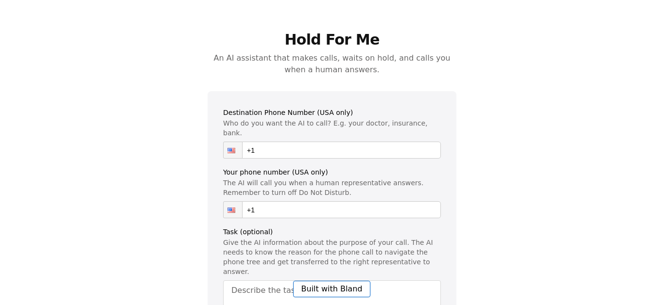Click the 'The AI will call you' hint line
Viewport: 664px width, 305px height.
(x=323, y=183)
